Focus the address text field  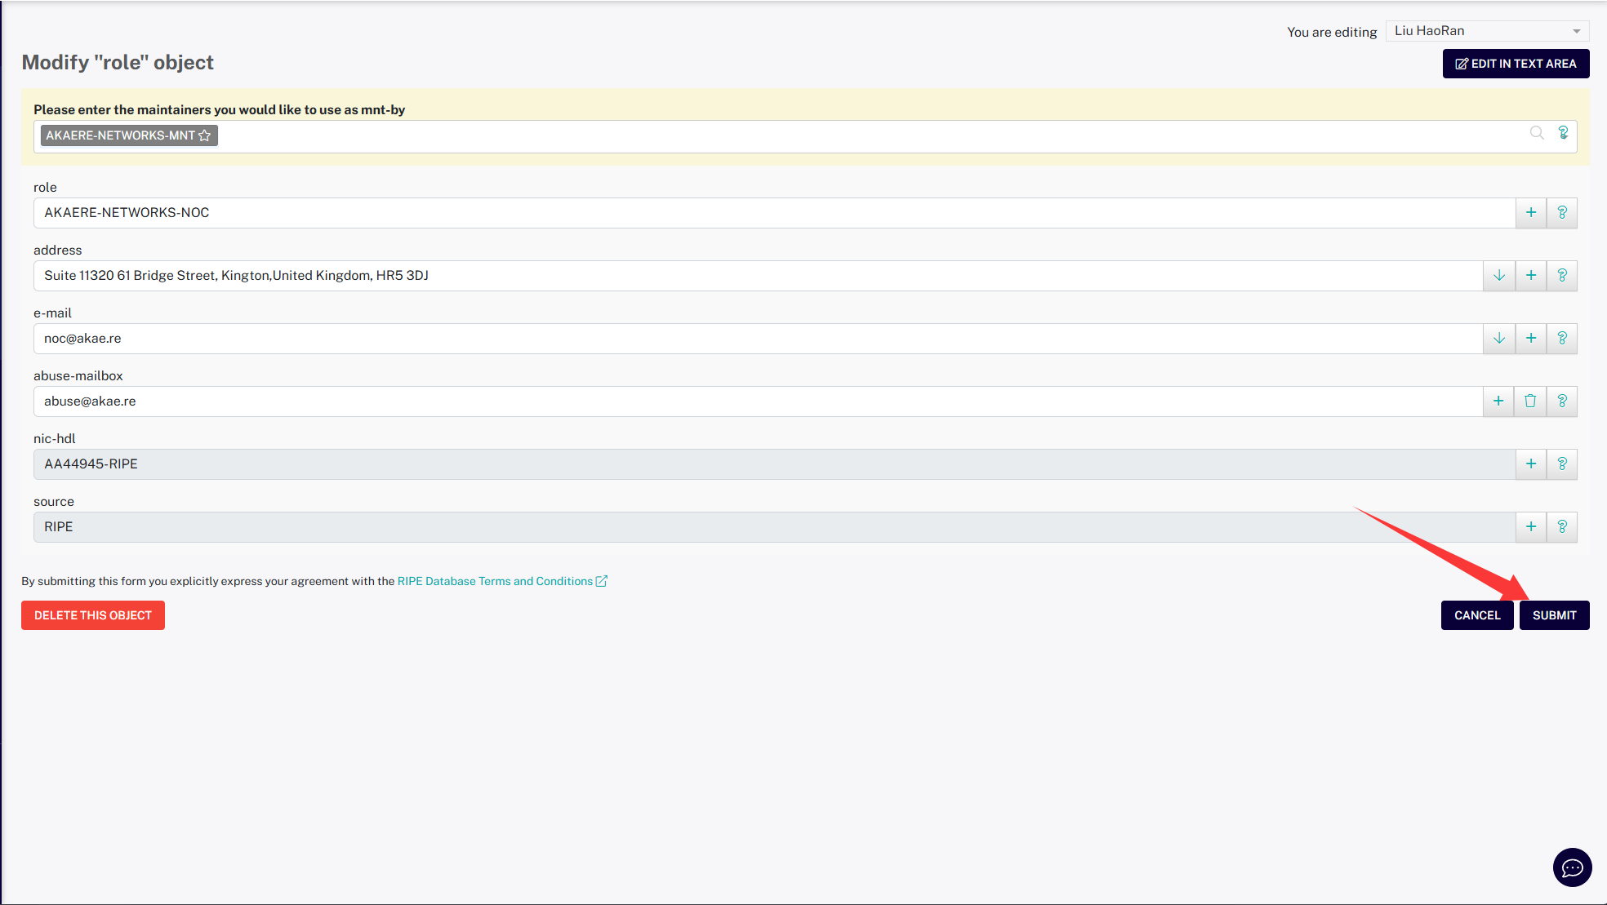[x=735, y=276]
